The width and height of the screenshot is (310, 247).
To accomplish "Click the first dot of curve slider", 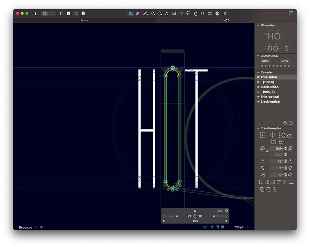I will click(x=262, y=66).
